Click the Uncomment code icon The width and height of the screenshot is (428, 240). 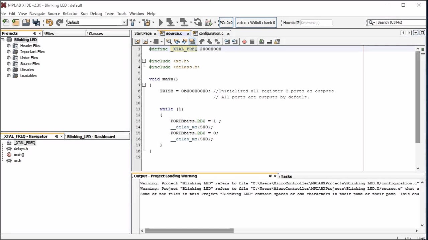[269, 42]
